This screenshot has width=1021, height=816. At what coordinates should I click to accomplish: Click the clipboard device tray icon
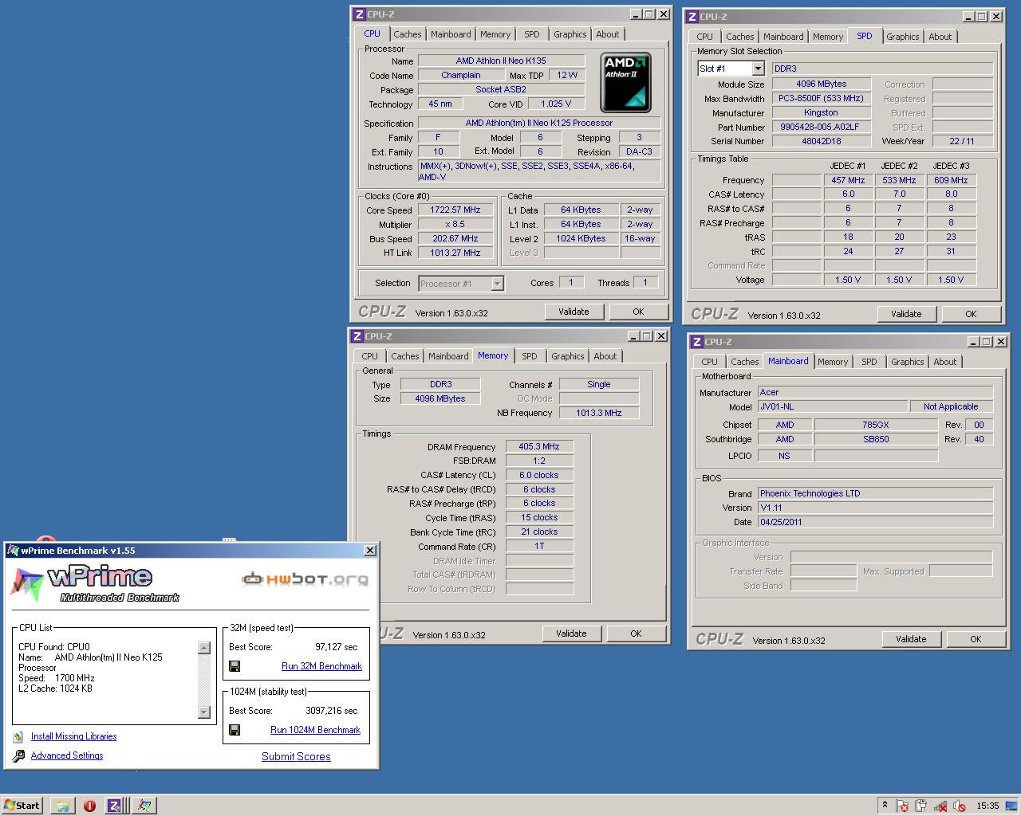[921, 806]
